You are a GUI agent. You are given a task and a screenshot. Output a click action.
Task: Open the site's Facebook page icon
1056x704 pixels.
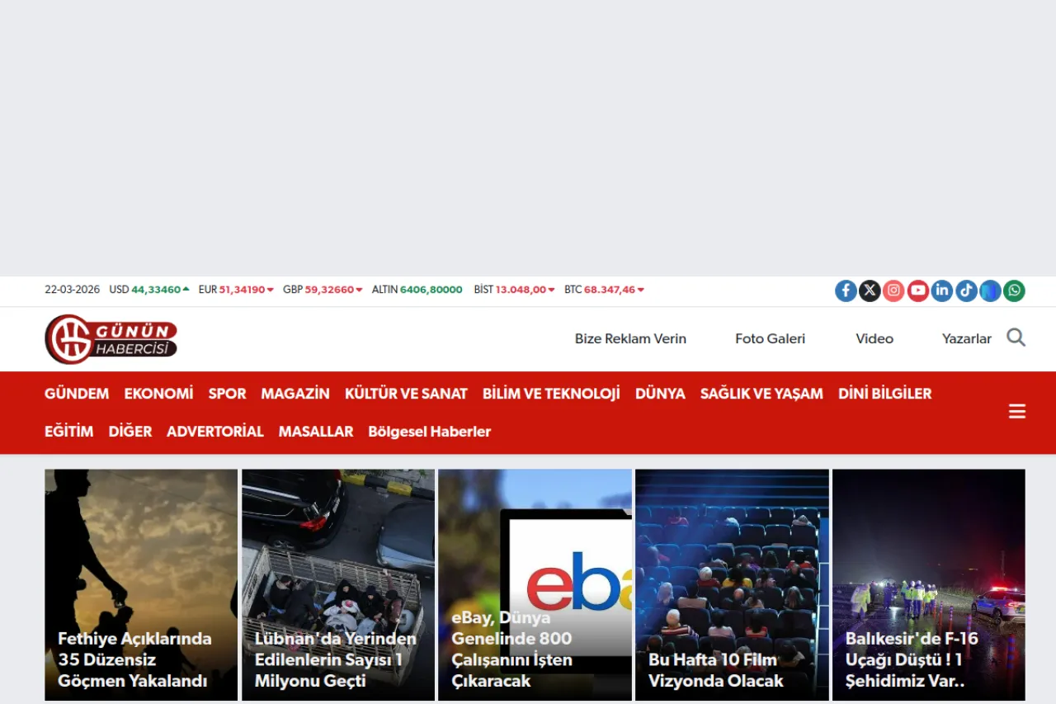tap(845, 291)
